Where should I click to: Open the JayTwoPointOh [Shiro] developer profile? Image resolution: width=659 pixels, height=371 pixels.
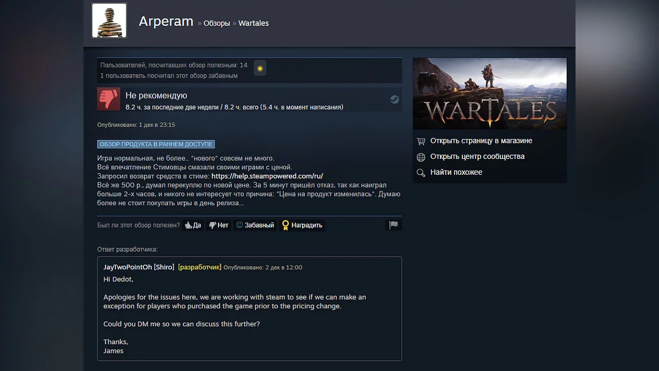[x=139, y=267]
